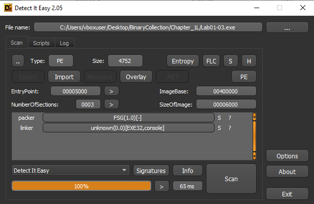Click the EntryPoint value 00005000
Viewport: 314px width, 204px height.
coord(75,91)
